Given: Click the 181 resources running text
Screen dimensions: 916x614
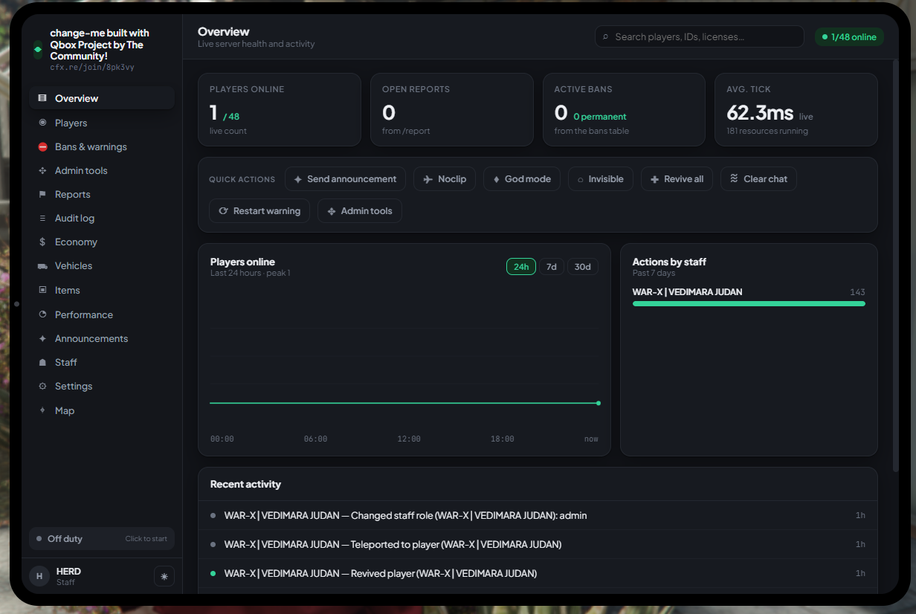Looking at the screenshot, I should pos(767,131).
